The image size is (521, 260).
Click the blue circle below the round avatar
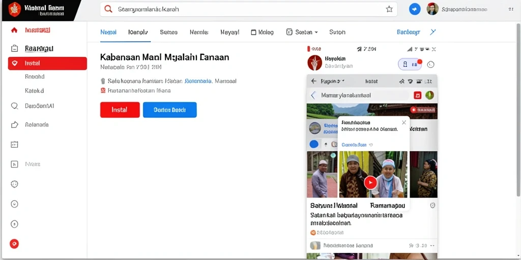click(x=314, y=144)
